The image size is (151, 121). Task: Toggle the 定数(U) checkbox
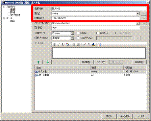97,33
